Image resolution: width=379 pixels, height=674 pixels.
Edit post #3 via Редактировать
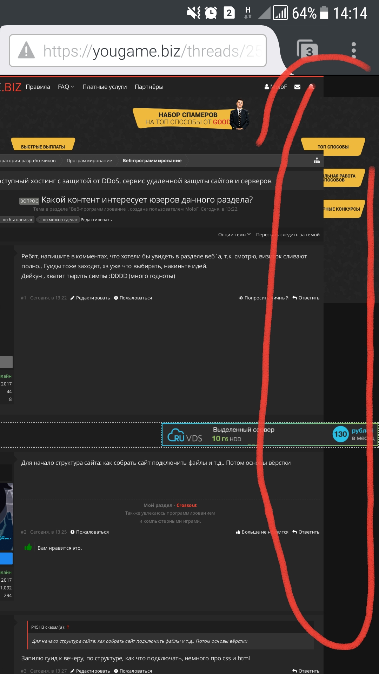click(x=90, y=671)
